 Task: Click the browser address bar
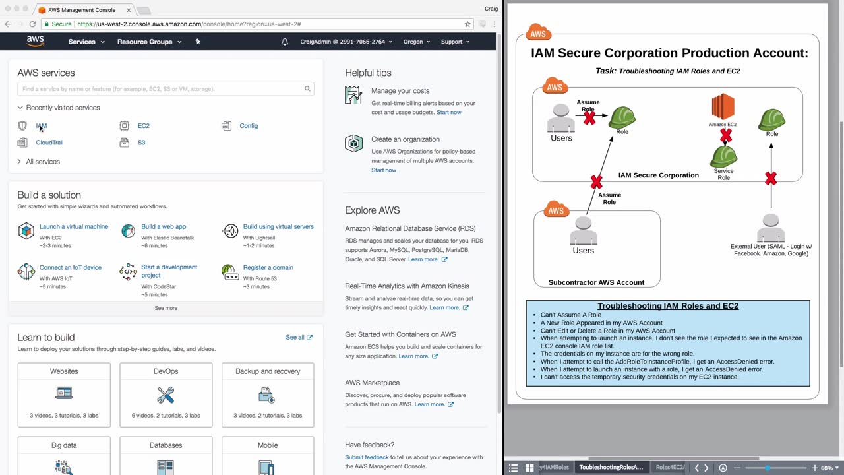(257, 24)
